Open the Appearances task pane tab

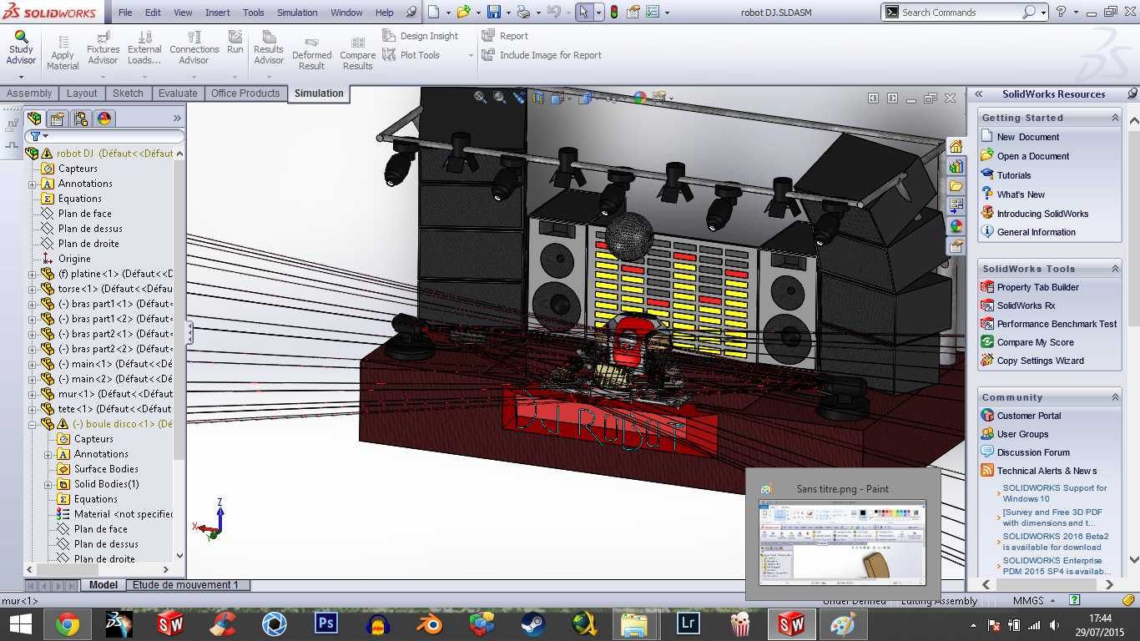(x=956, y=226)
